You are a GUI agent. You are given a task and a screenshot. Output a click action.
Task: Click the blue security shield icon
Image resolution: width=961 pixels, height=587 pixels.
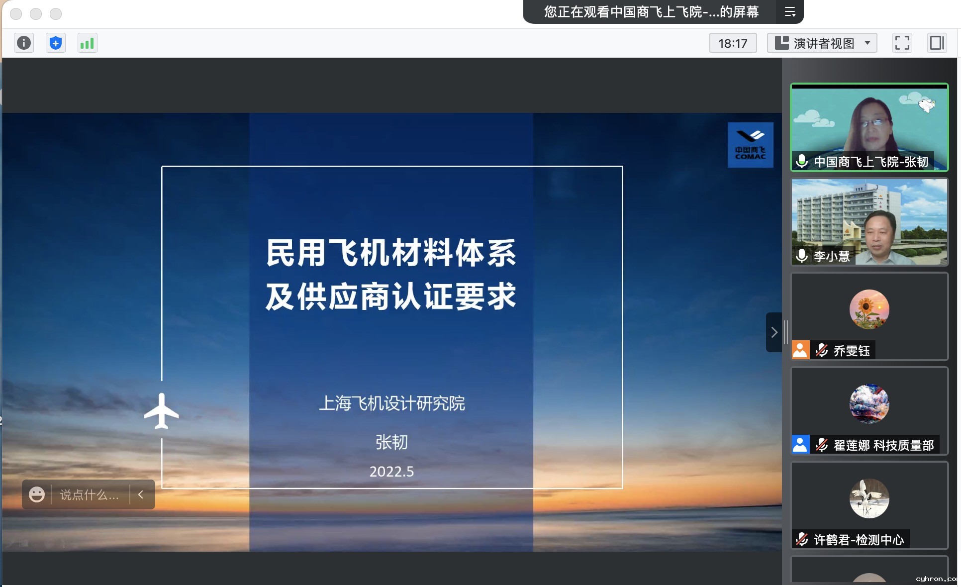pos(56,43)
